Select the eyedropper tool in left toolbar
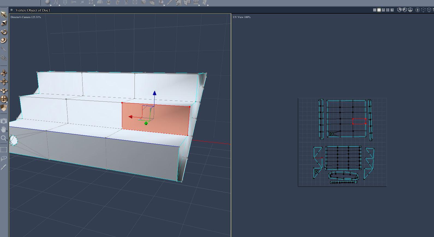 click(4, 49)
